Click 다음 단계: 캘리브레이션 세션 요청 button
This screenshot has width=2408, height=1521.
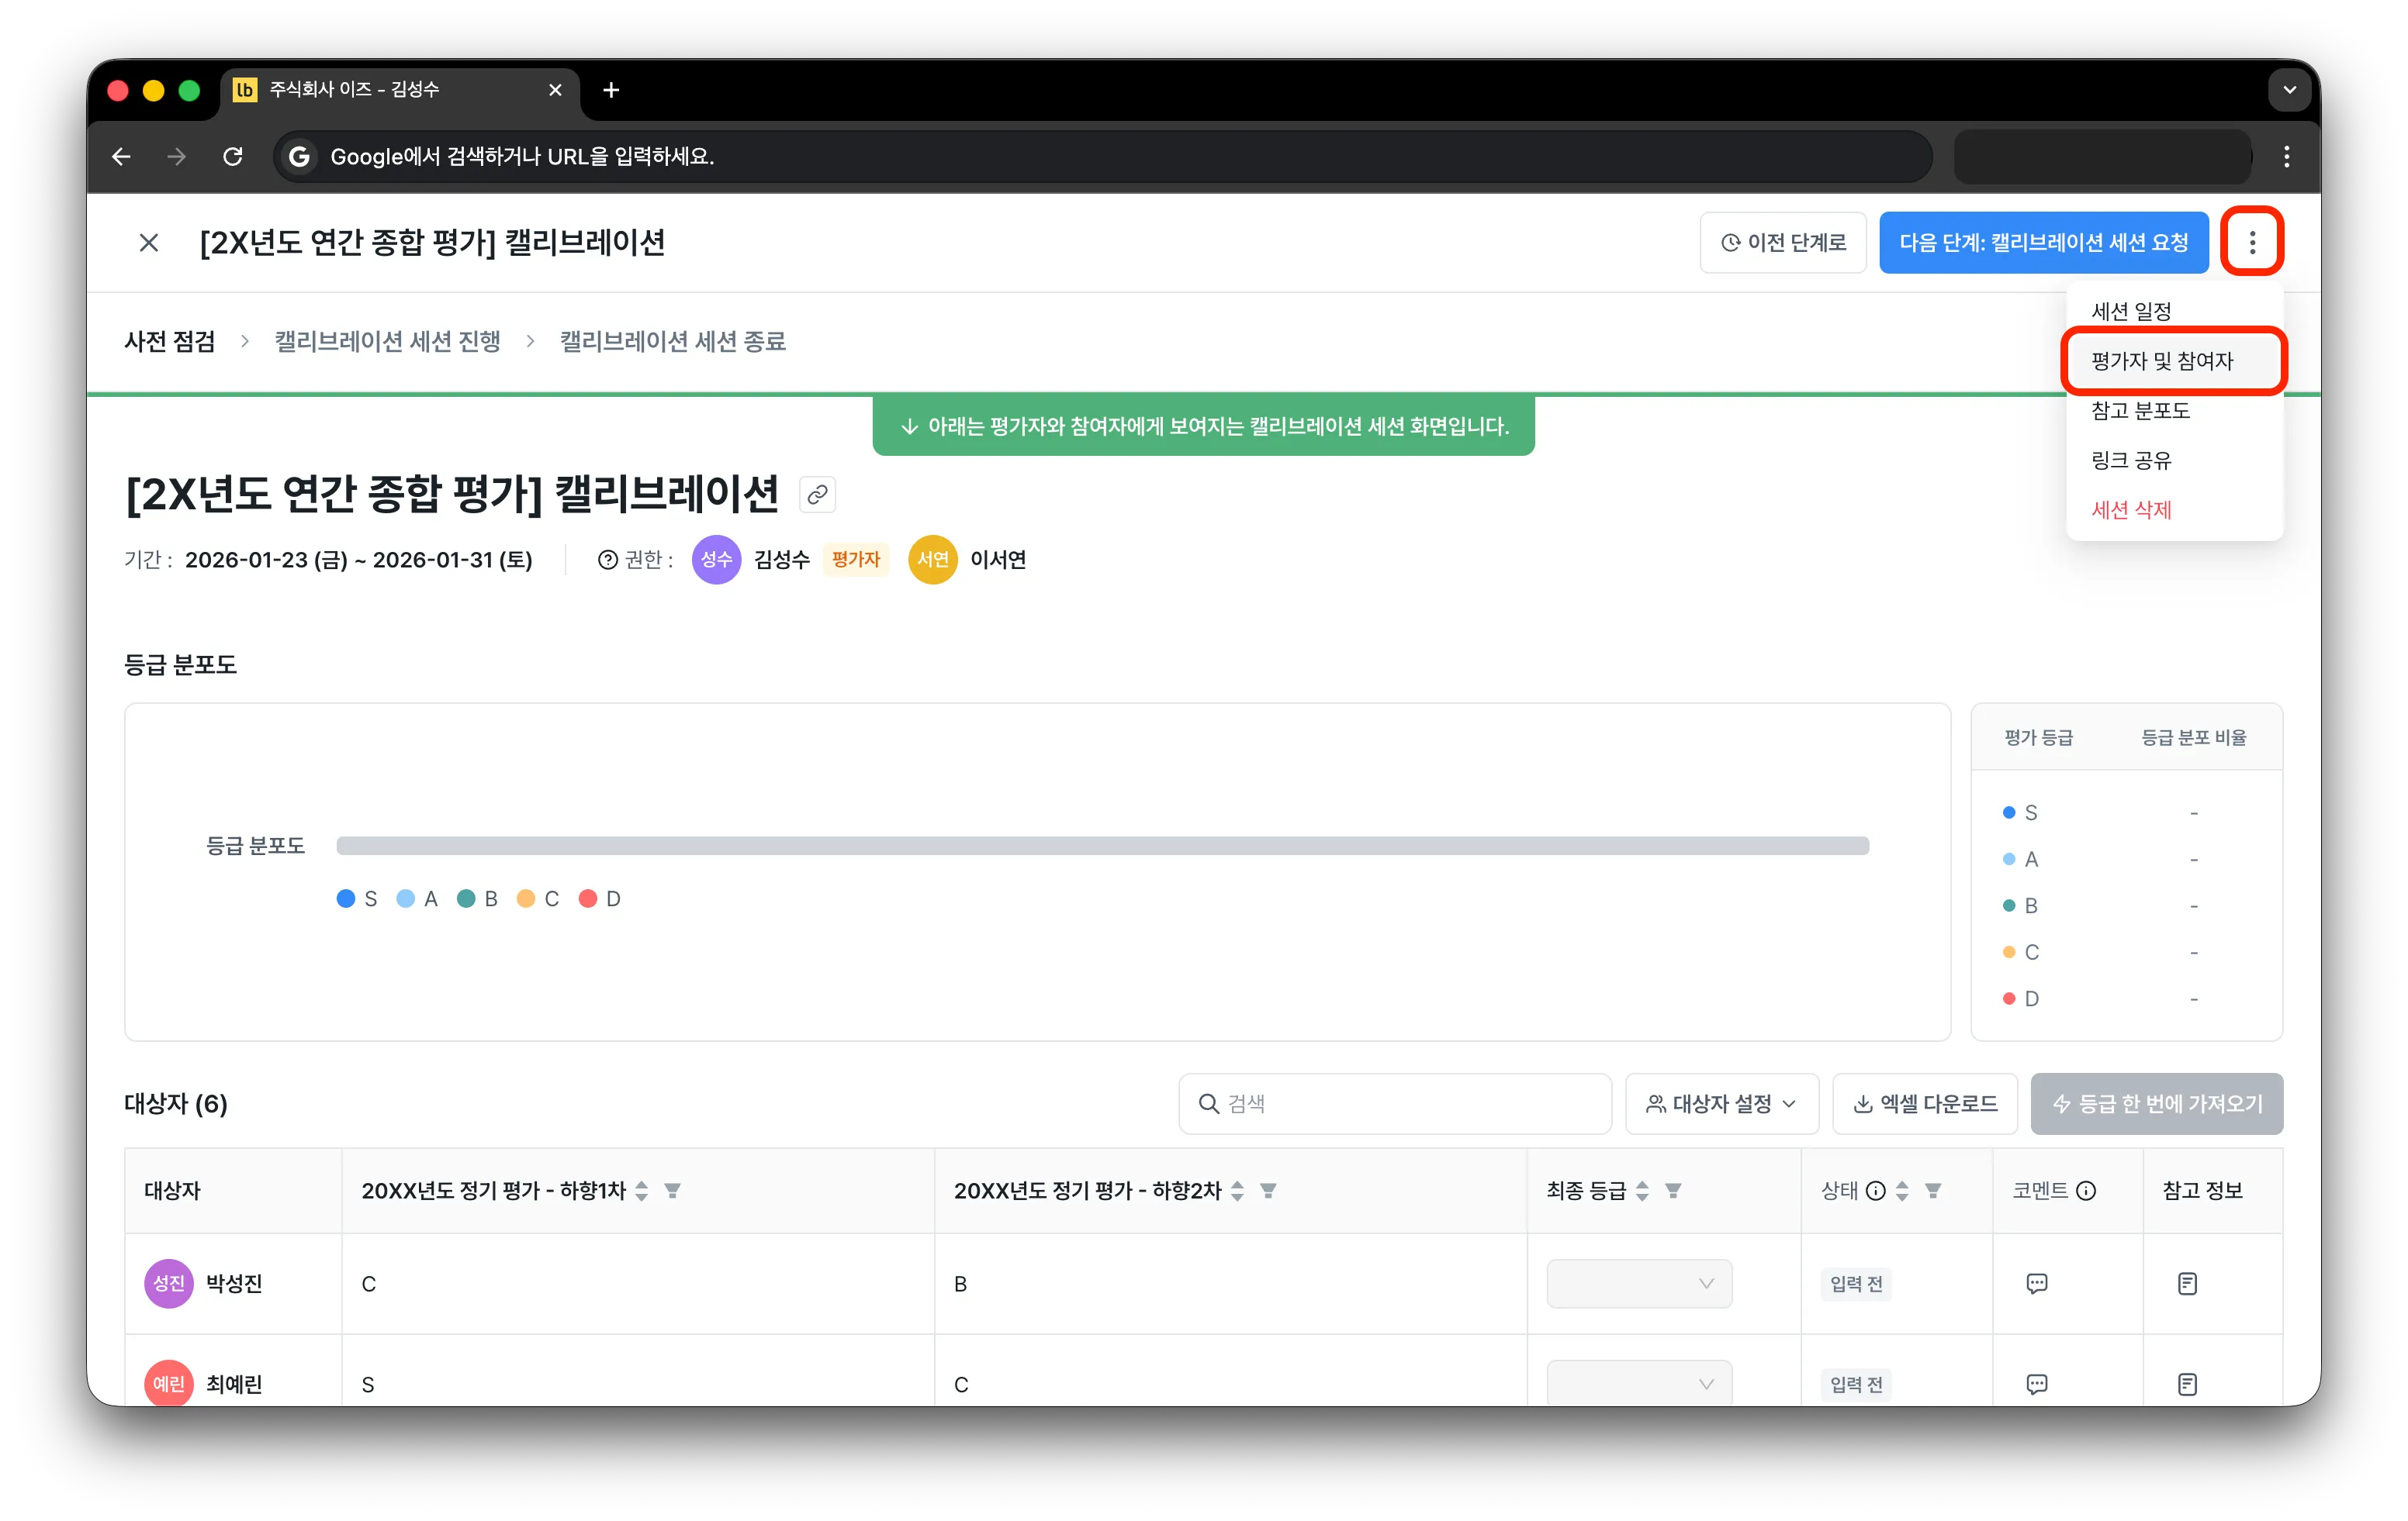2043,242
